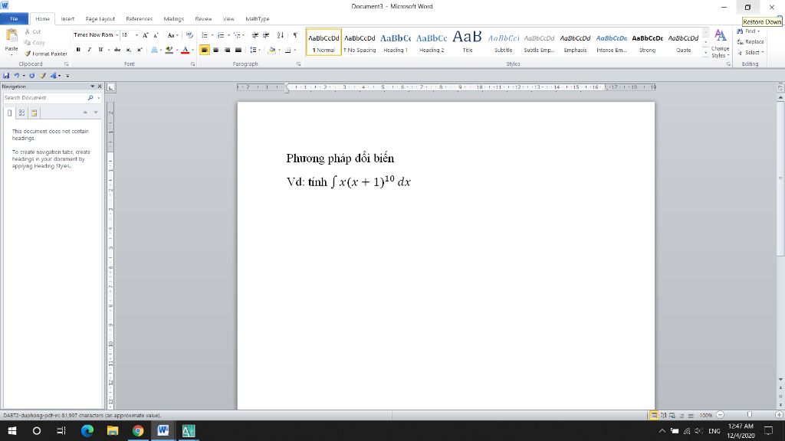Open the font size dropdown
The width and height of the screenshot is (785, 441).
click(136, 35)
